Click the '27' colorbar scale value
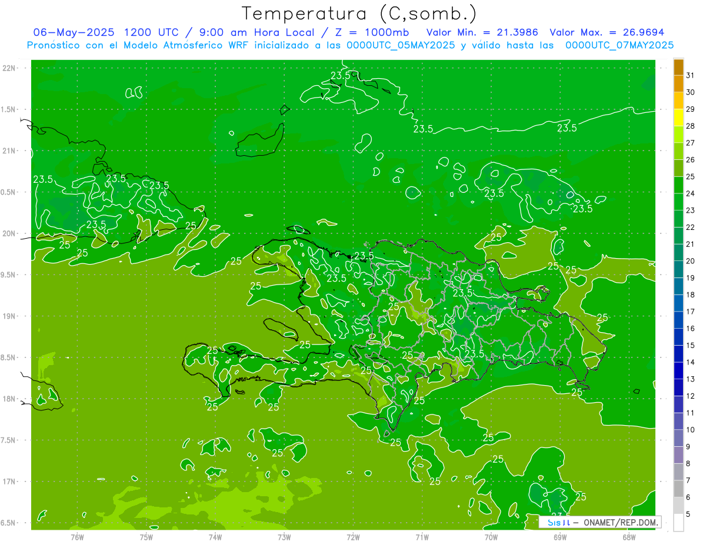This screenshot has width=706, height=545. (690, 143)
